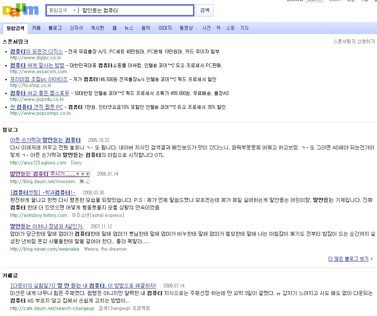
Task: Click URL http://astroboy.tistory.com
Action: point(39,215)
